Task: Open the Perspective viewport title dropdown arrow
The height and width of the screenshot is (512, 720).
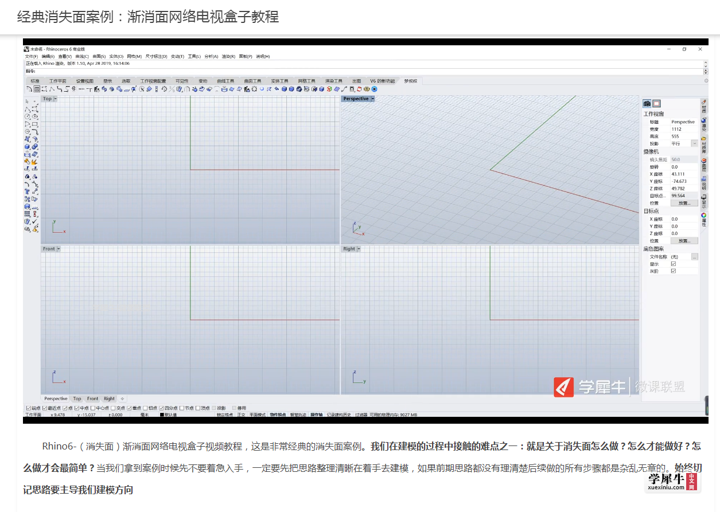Action: click(x=373, y=99)
